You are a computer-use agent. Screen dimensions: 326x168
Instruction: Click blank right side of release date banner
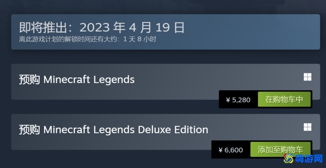pos(260,32)
